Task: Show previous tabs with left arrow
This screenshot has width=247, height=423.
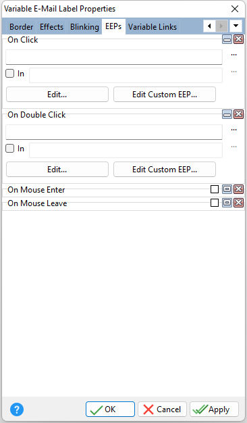Action: click(x=209, y=26)
